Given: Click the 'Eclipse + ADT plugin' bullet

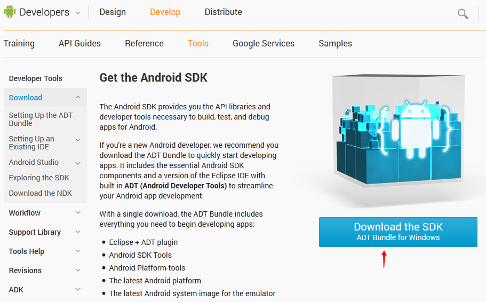Looking at the screenshot, I should 143,242.
